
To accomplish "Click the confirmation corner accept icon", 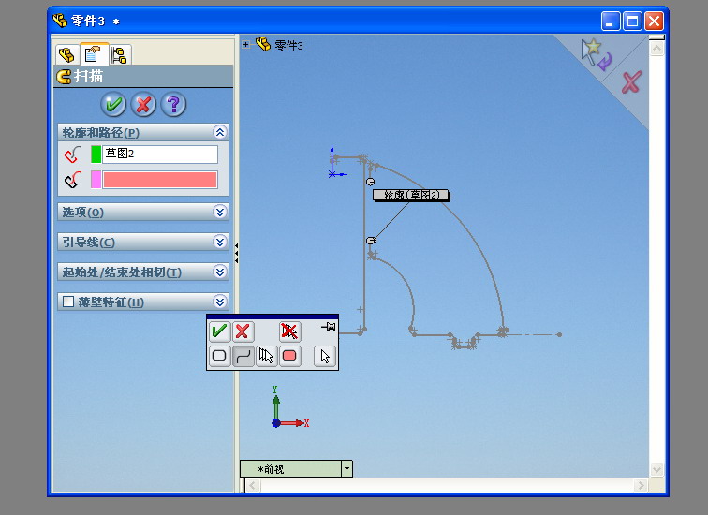I will click(596, 54).
